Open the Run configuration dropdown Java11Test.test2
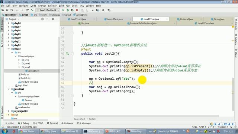Viewport: 238px width, 134px height. pyautogui.click(x=48, y=10)
